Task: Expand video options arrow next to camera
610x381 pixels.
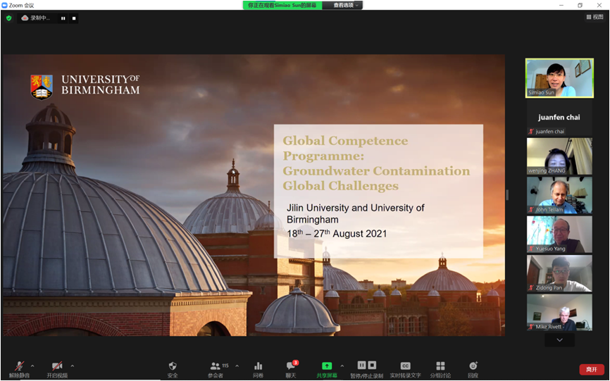Action: (x=72, y=366)
